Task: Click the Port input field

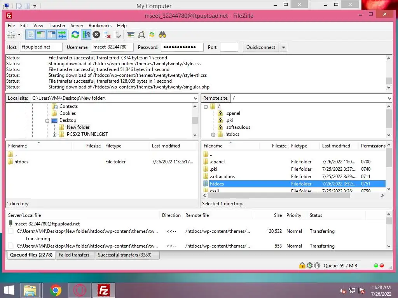Action: (229, 47)
